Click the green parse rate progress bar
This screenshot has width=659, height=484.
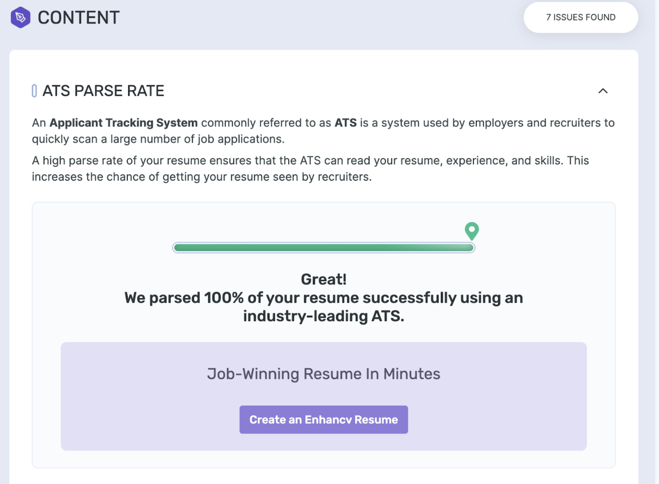pos(323,248)
